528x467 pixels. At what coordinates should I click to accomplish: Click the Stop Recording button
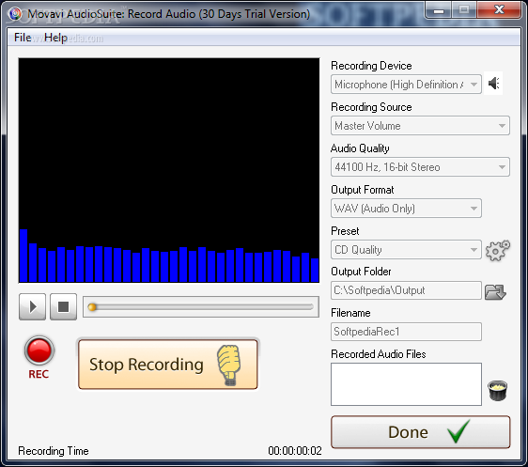(x=168, y=365)
